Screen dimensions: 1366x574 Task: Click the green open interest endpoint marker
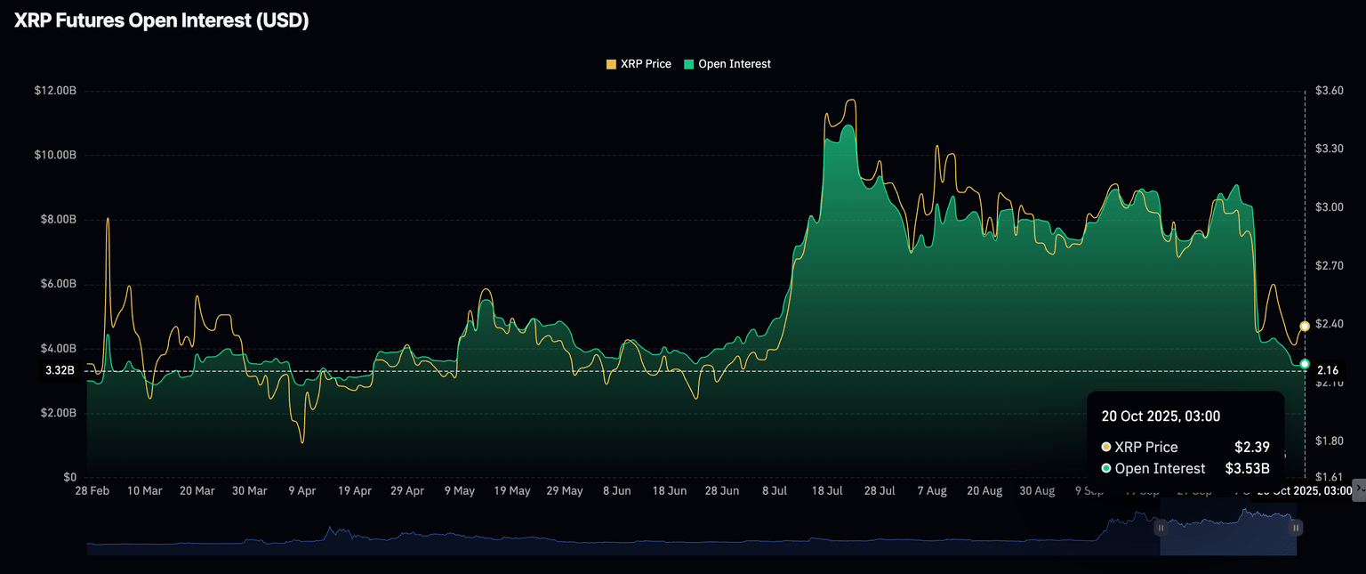(1305, 364)
